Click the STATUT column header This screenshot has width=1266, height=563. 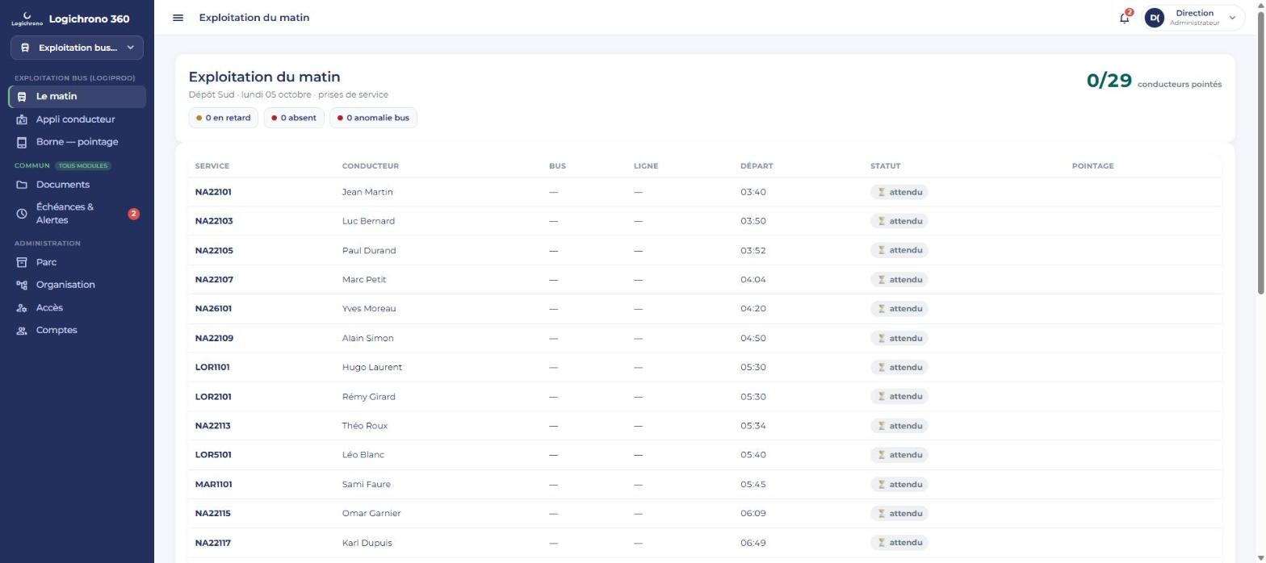pyautogui.click(x=885, y=166)
